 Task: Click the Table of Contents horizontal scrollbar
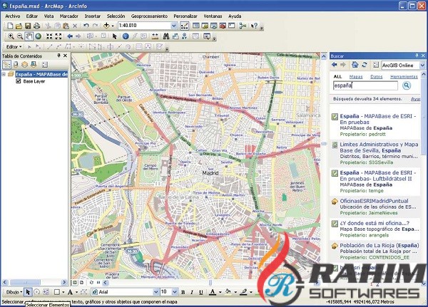[x=35, y=283]
